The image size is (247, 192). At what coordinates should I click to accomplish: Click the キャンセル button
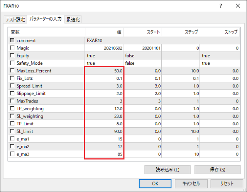(191, 184)
